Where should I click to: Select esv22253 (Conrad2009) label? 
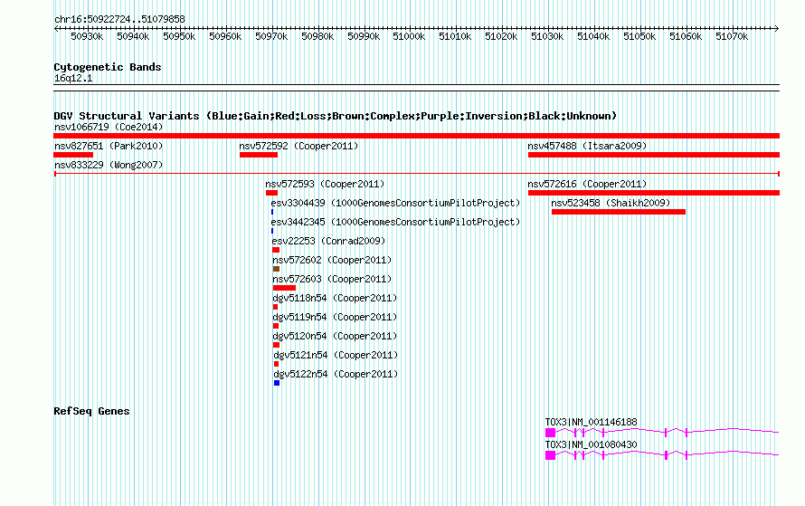coord(328,241)
